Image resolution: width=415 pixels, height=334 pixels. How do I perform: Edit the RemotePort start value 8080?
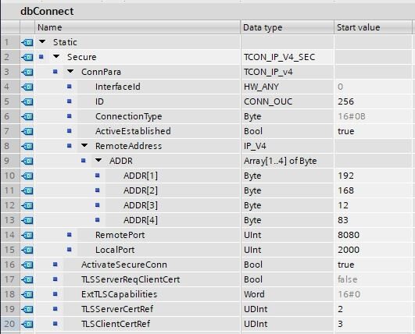tap(373, 235)
